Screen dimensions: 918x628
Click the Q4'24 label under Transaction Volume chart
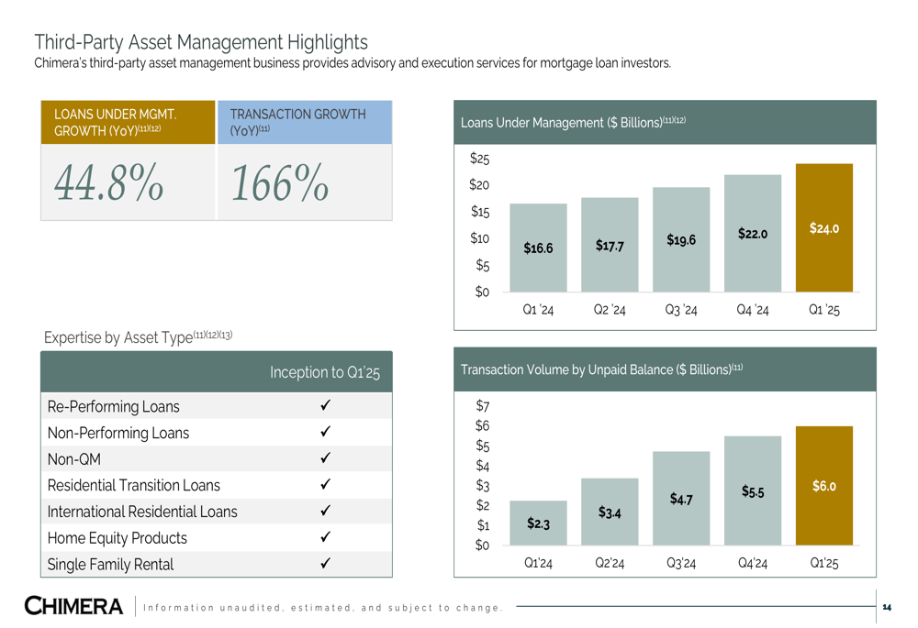[x=753, y=563]
